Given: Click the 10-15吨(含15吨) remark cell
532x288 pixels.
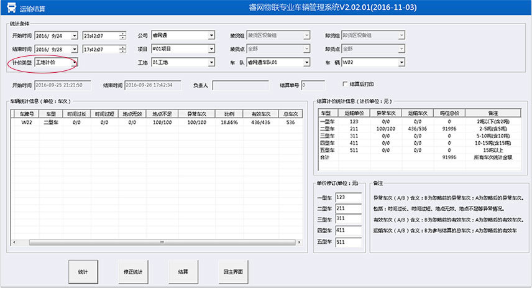Looking at the screenshot, I should point(493,143).
